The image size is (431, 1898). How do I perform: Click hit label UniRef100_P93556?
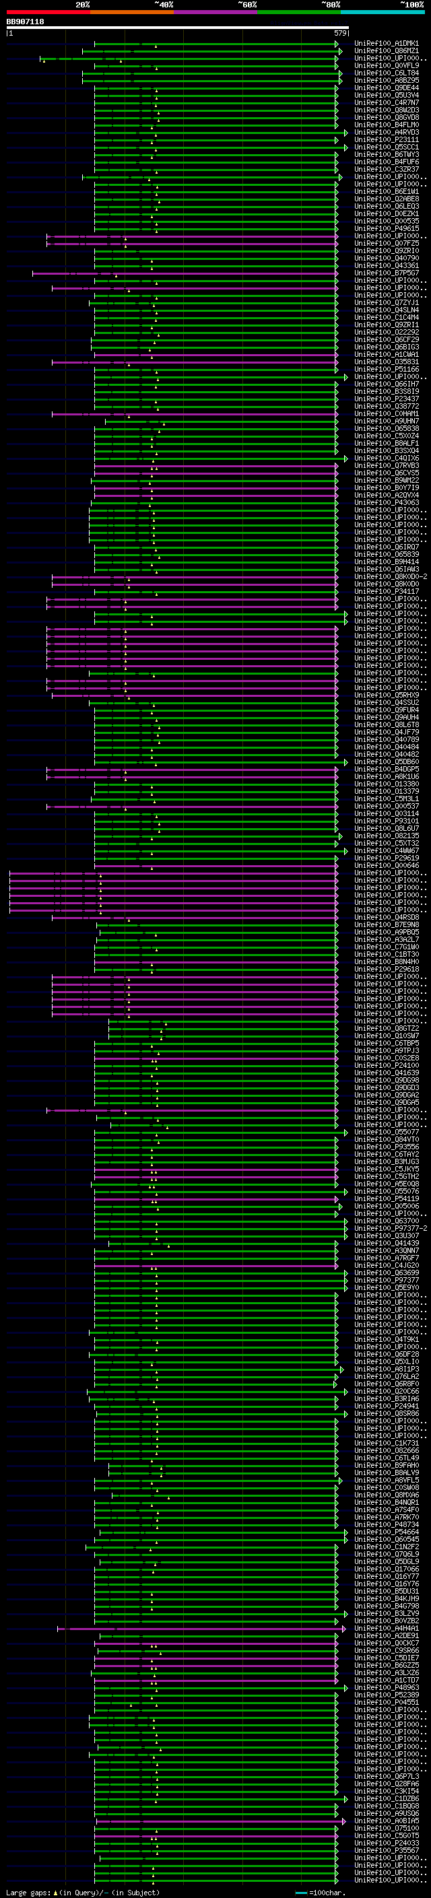pos(387,1147)
